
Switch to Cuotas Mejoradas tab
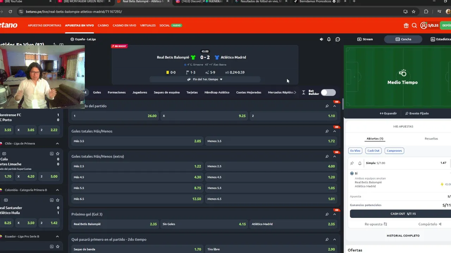[x=249, y=92]
